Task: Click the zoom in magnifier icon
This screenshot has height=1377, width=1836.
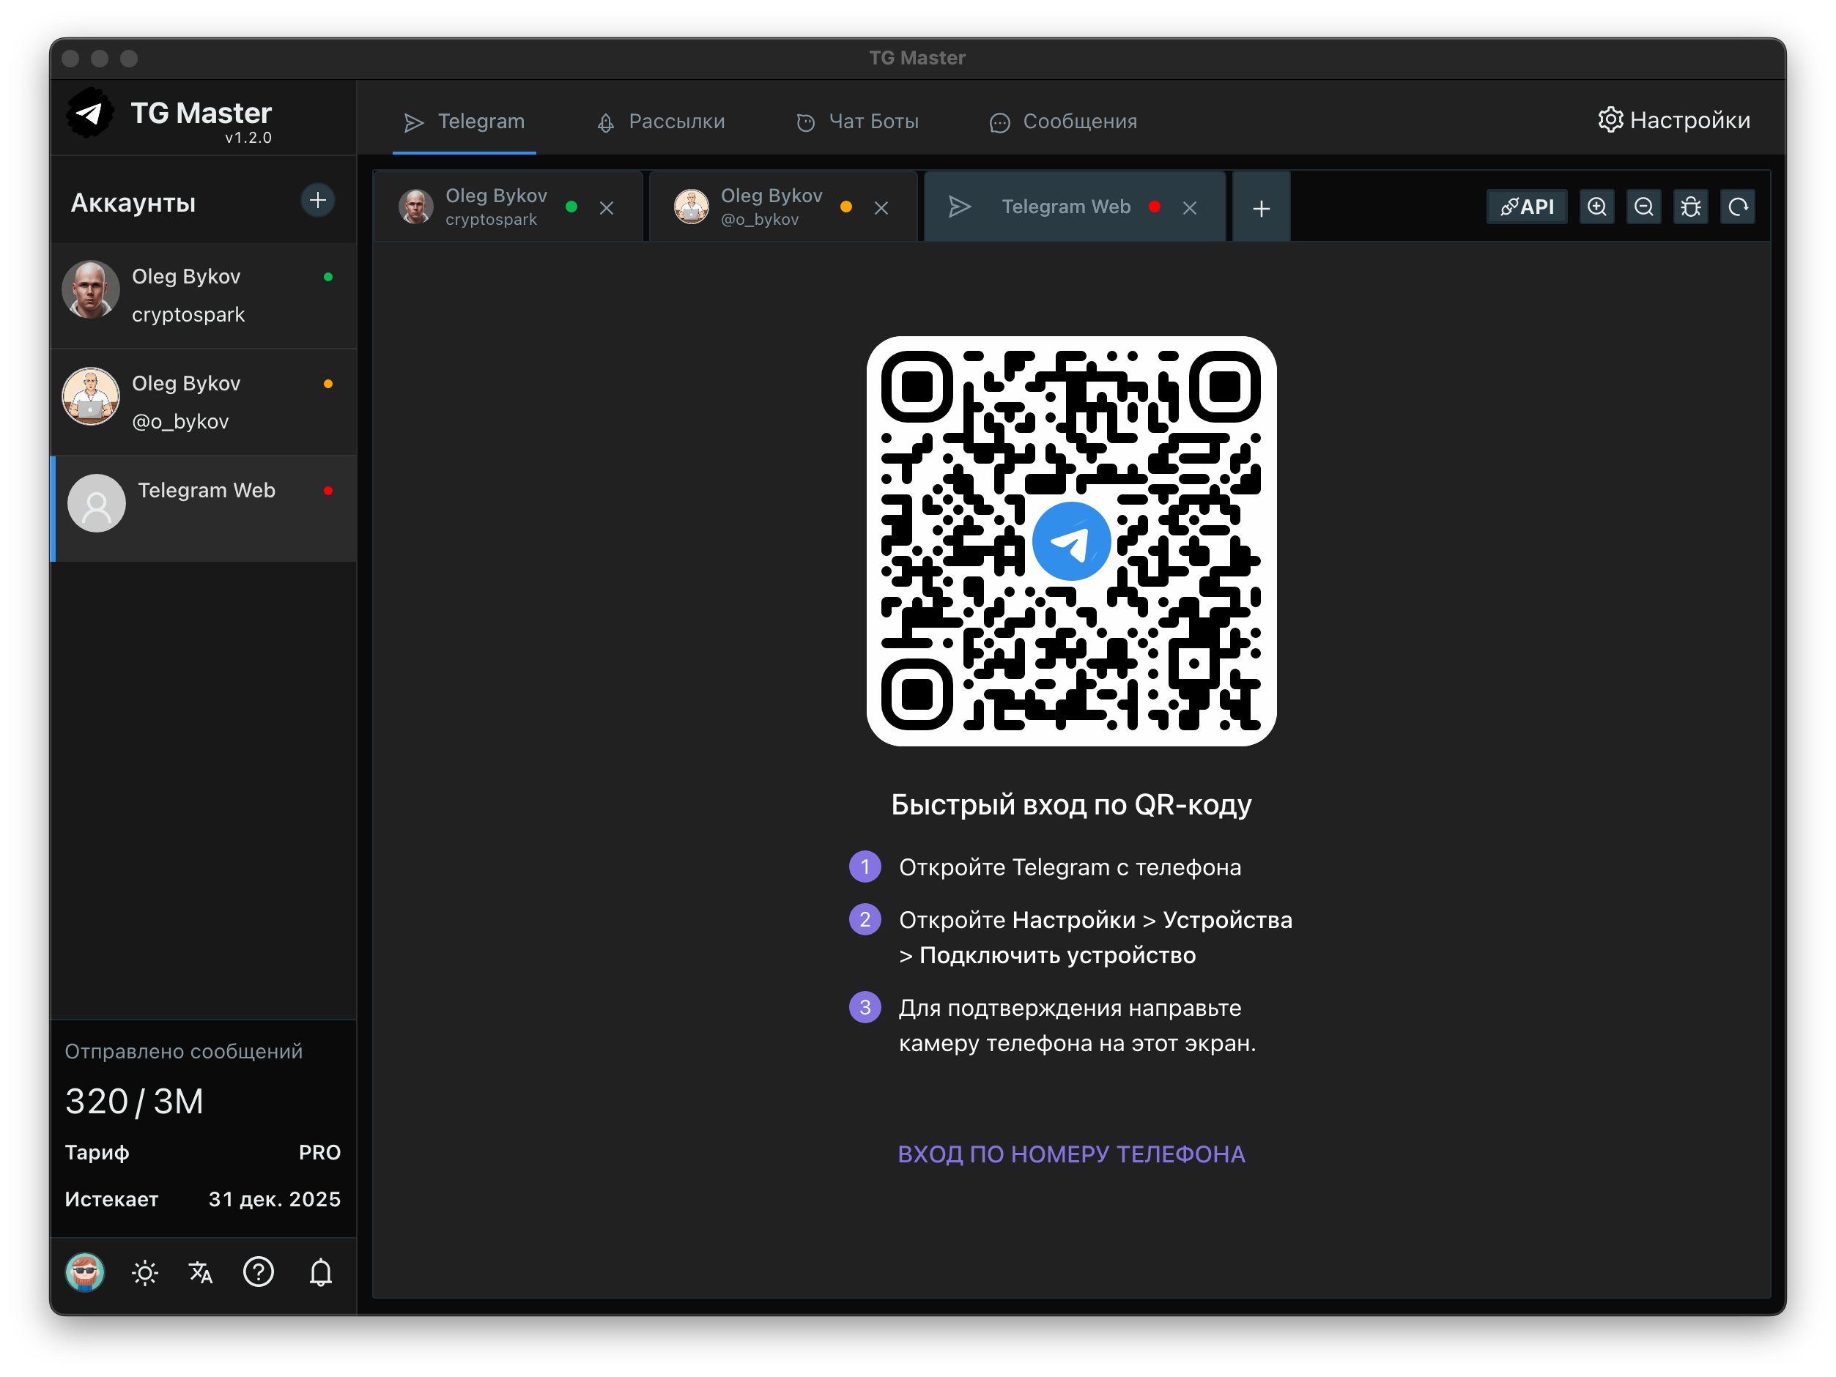Action: 1596,207
